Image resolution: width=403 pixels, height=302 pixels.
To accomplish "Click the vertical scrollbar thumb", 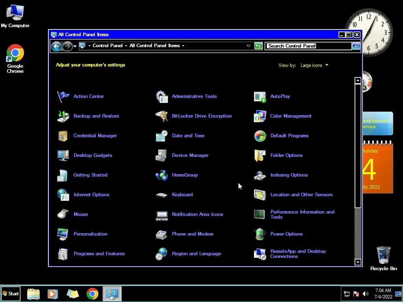I will pos(358,145).
